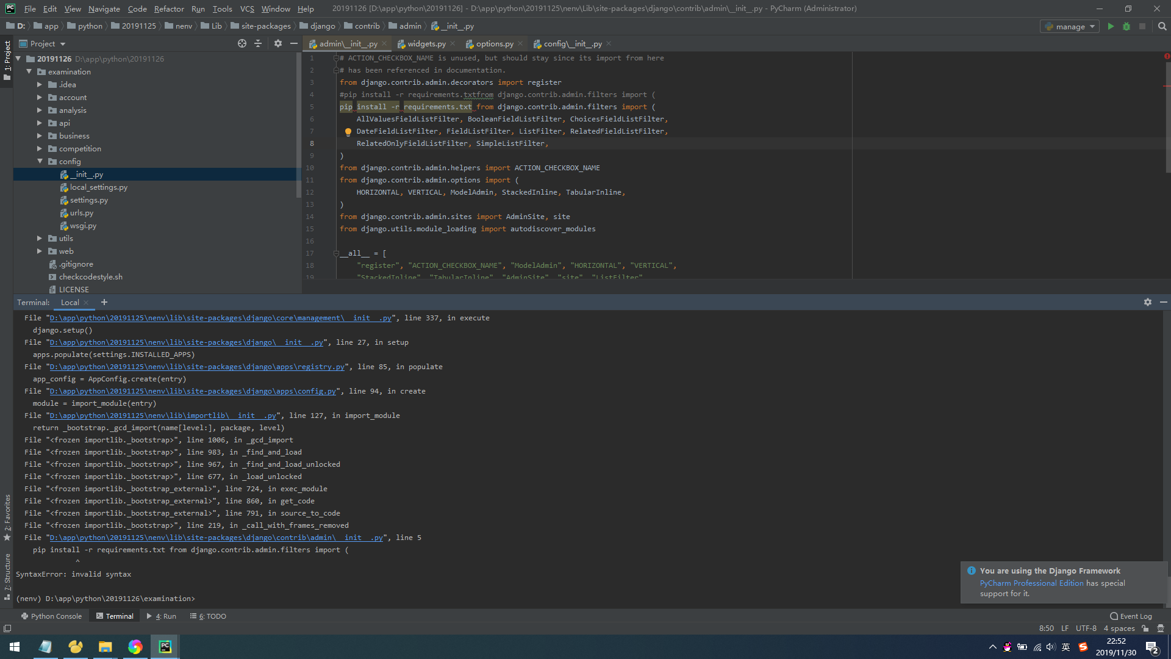Image resolution: width=1171 pixels, height=659 pixels.
Task: Close the Local terminal tab
Action: (86, 302)
